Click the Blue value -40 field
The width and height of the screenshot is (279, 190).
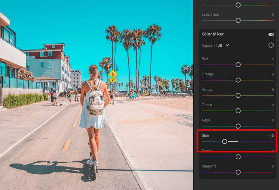pyautogui.click(x=270, y=136)
